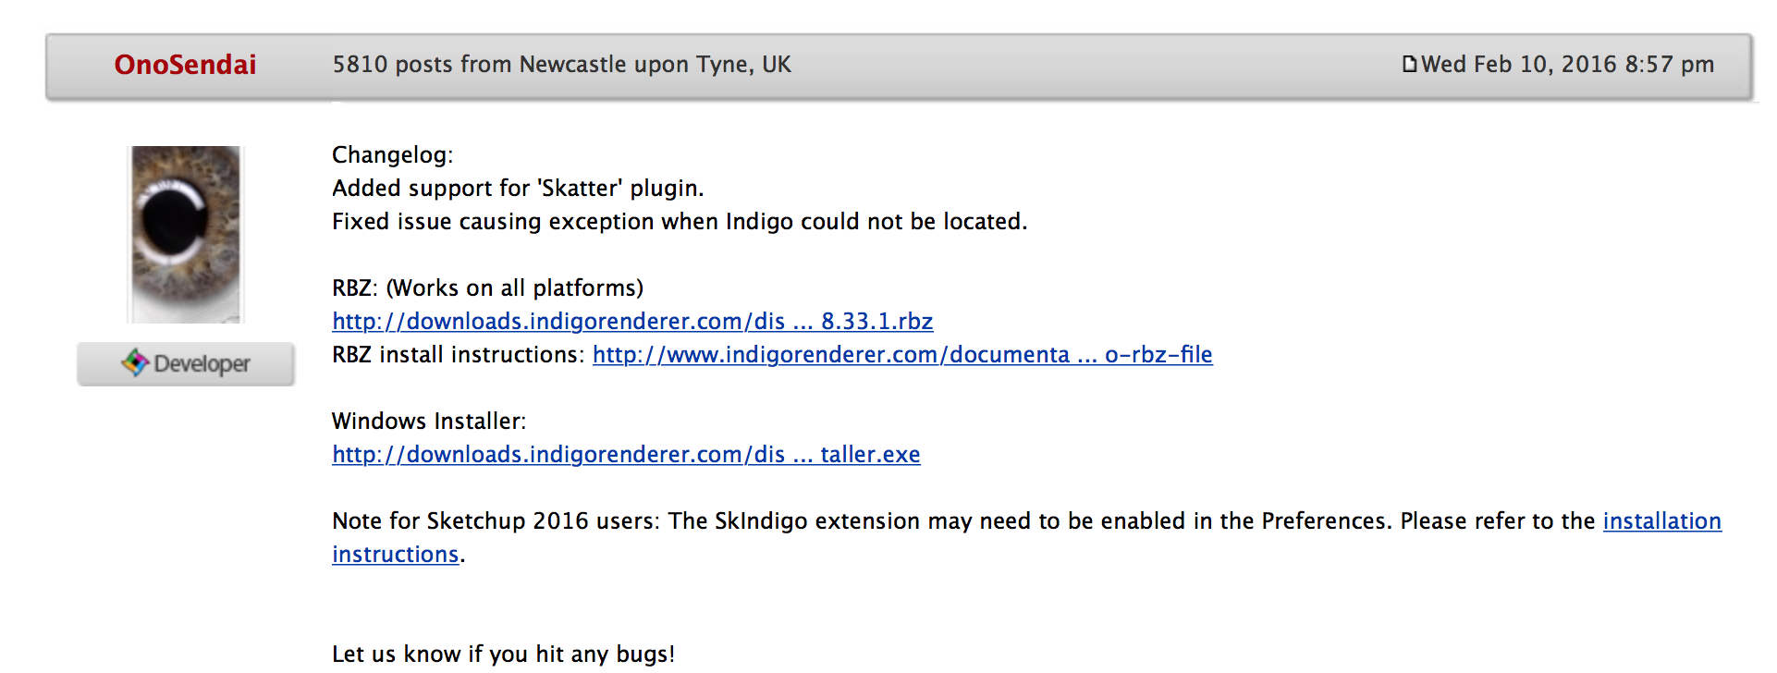Image resolution: width=1777 pixels, height=673 pixels.
Task: Click the Developer rank badge
Action: pos(186,364)
